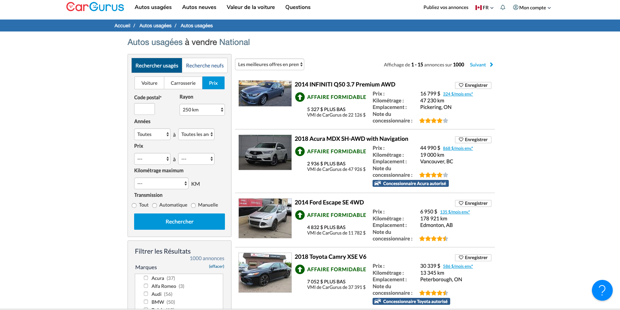The height and width of the screenshot is (310, 620).
Task: Open the help question mark bubble
Action: 602,290
